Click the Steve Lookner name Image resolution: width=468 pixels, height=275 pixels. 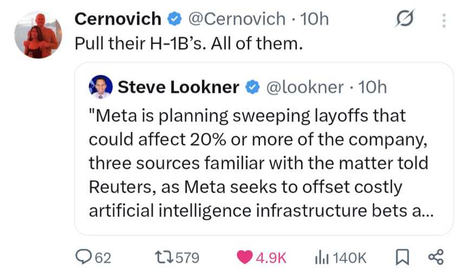click(178, 87)
